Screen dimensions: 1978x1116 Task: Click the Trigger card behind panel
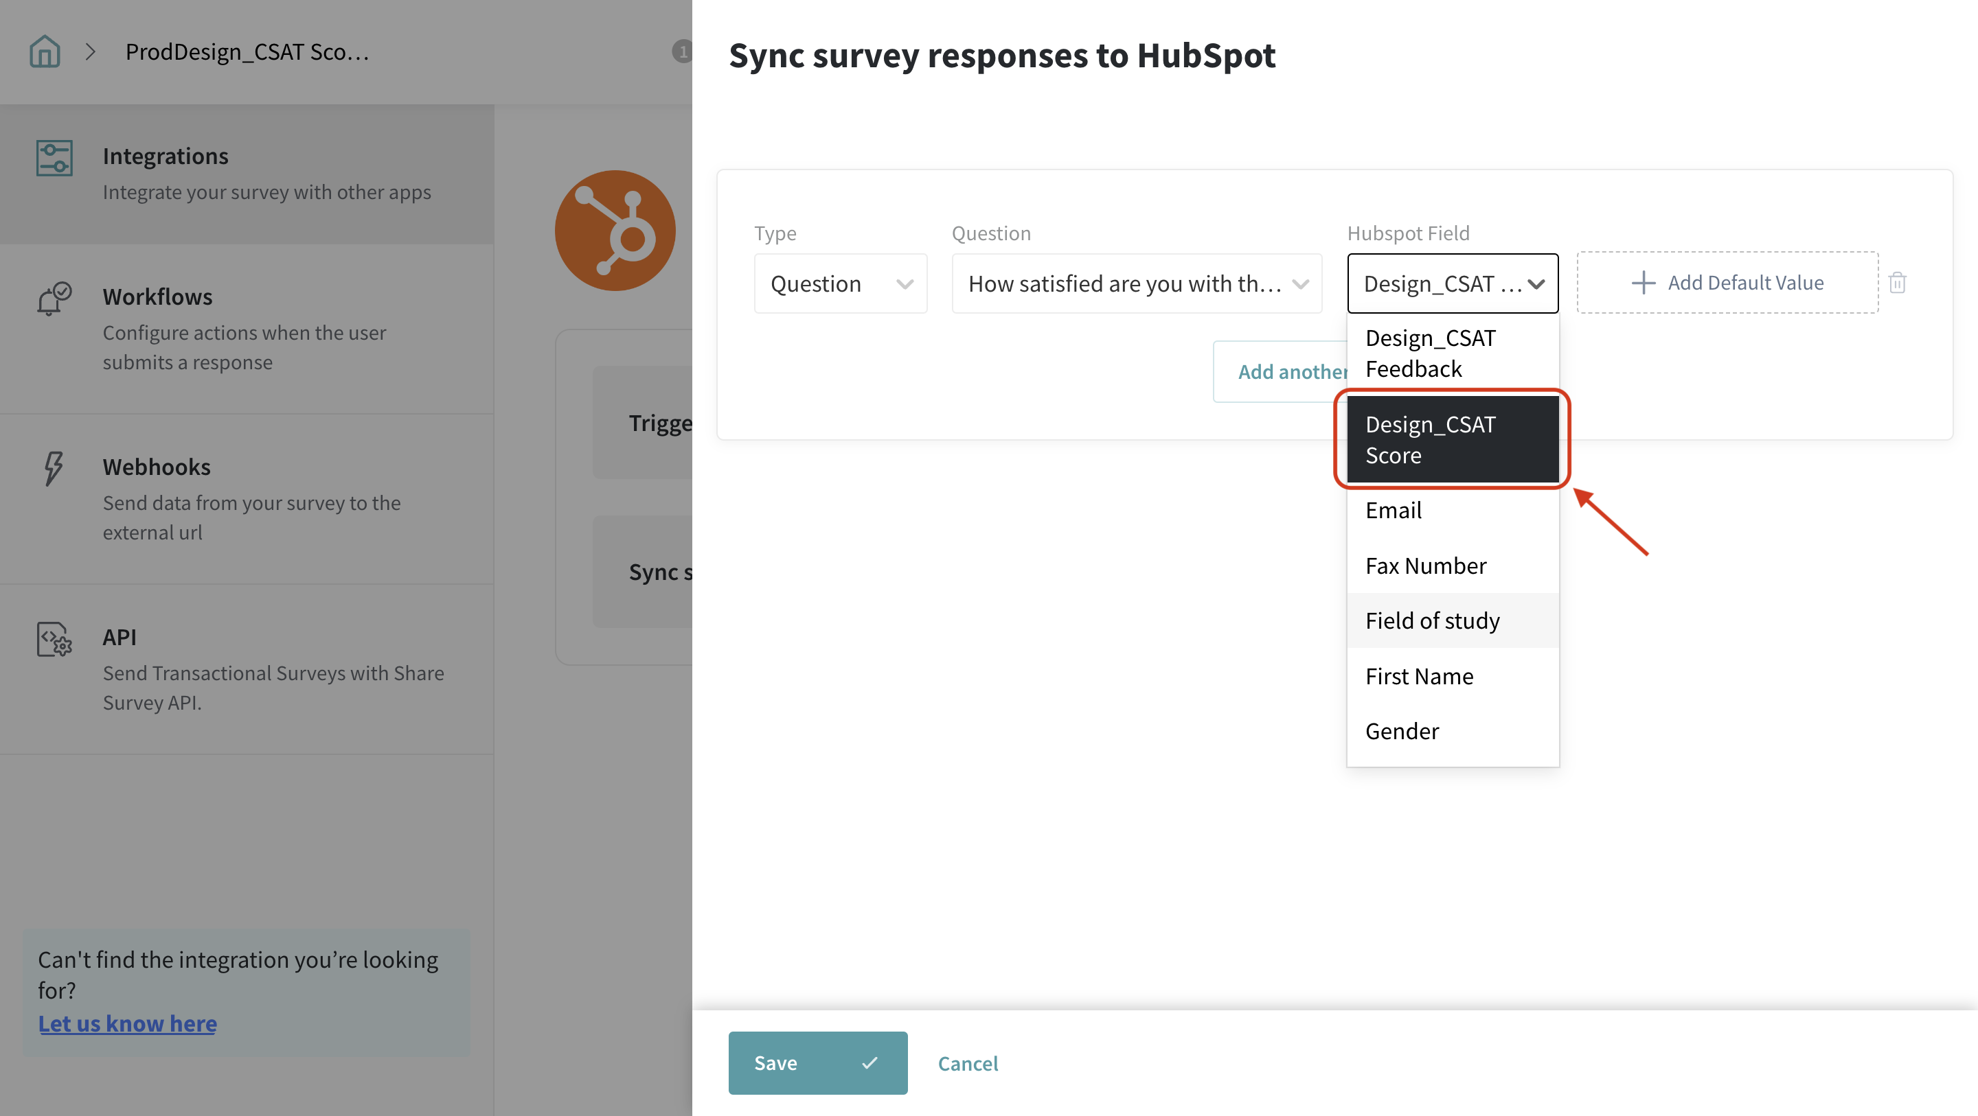pos(643,423)
